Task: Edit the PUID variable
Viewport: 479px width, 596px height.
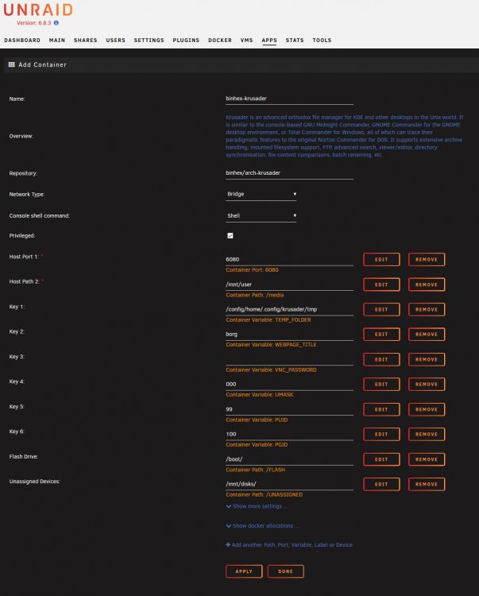Action: coord(381,409)
